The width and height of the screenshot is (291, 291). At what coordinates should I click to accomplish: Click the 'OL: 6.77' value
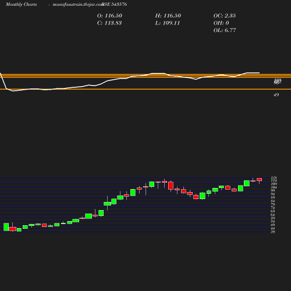[x=225, y=30]
